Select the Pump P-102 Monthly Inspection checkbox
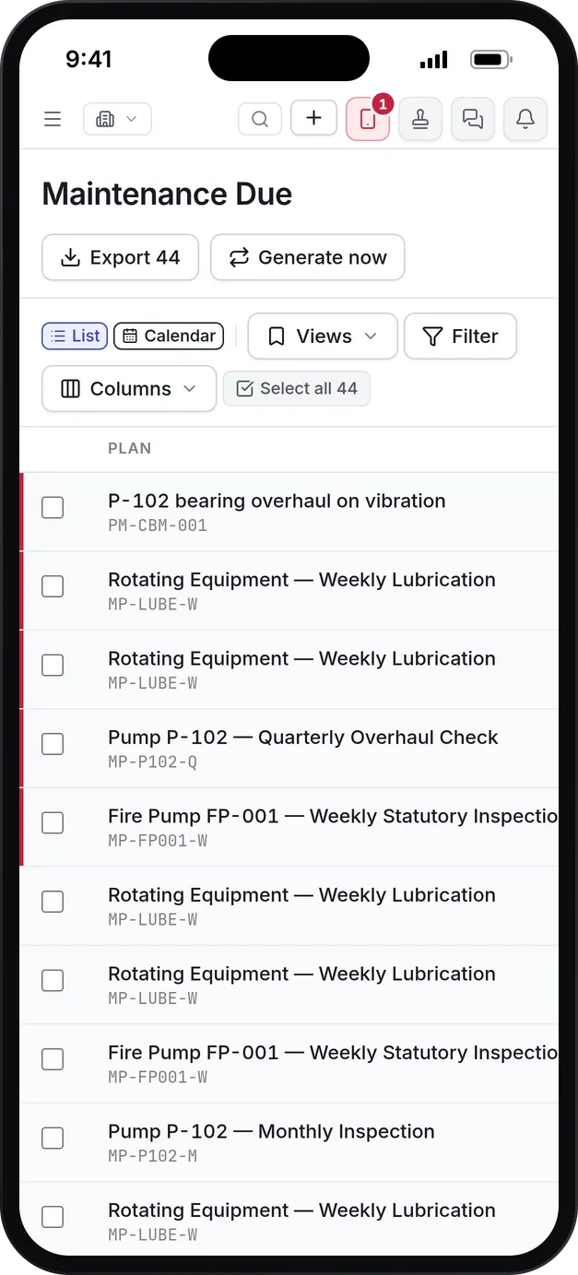Screen dimensions: 578x1275 [53, 1138]
